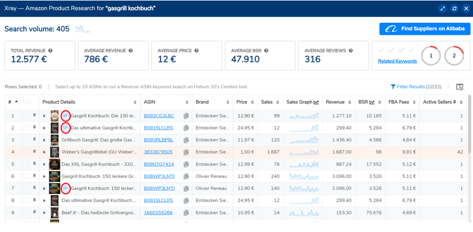The image size is (473, 232).
Task: Tick the select-all checkbox in the table header
Action: [x=25, y=102]
